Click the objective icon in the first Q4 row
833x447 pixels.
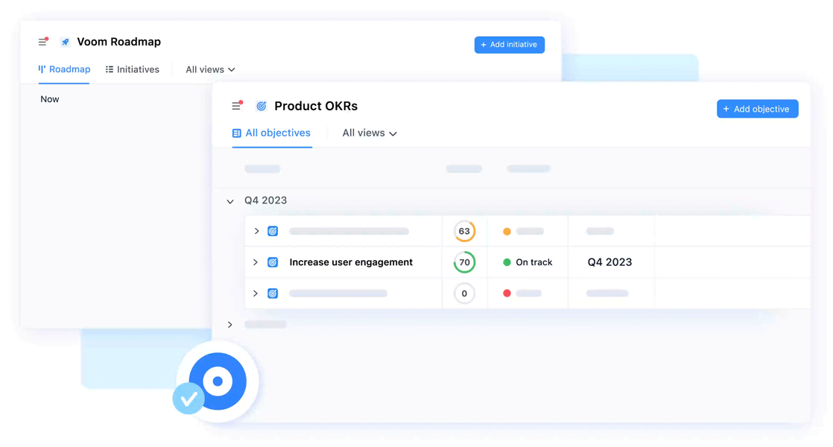point(273,232)
